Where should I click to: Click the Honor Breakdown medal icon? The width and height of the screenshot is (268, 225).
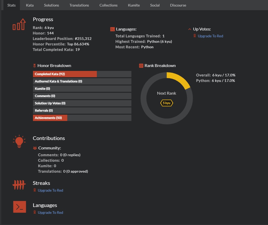[x=35, y=66]
